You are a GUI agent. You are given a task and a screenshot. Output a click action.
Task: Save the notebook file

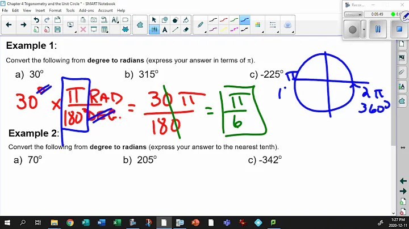57,29
